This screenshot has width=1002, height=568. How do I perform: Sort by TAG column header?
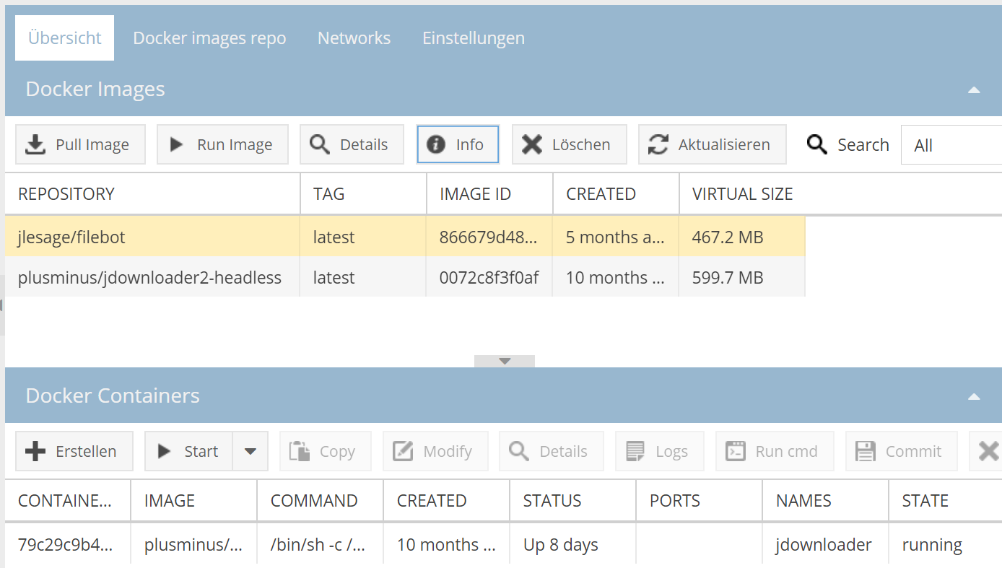[363, 193]
